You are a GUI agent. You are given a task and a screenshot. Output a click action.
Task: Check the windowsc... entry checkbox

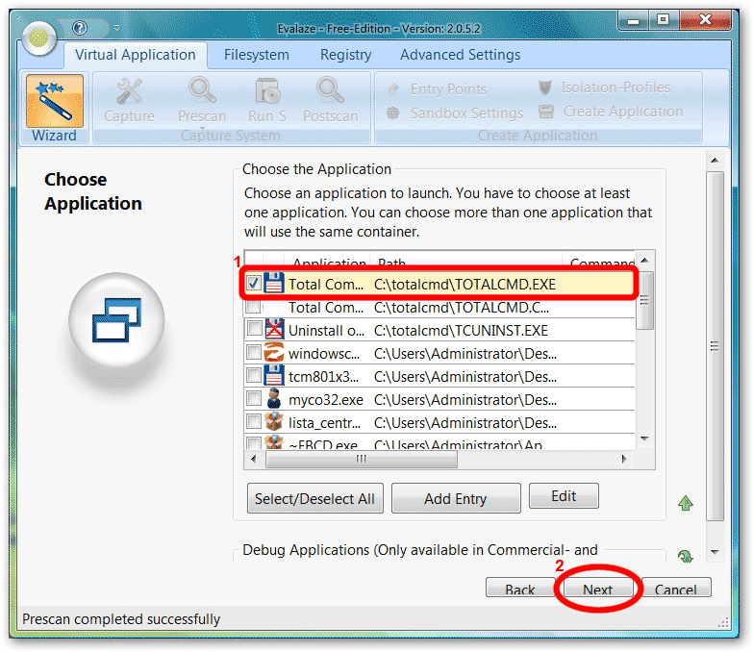(x=254, y=352)
